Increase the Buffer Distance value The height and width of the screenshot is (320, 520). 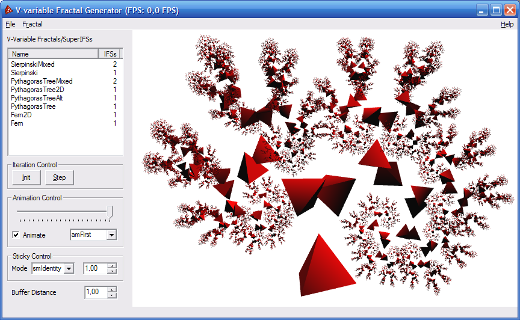111,289
